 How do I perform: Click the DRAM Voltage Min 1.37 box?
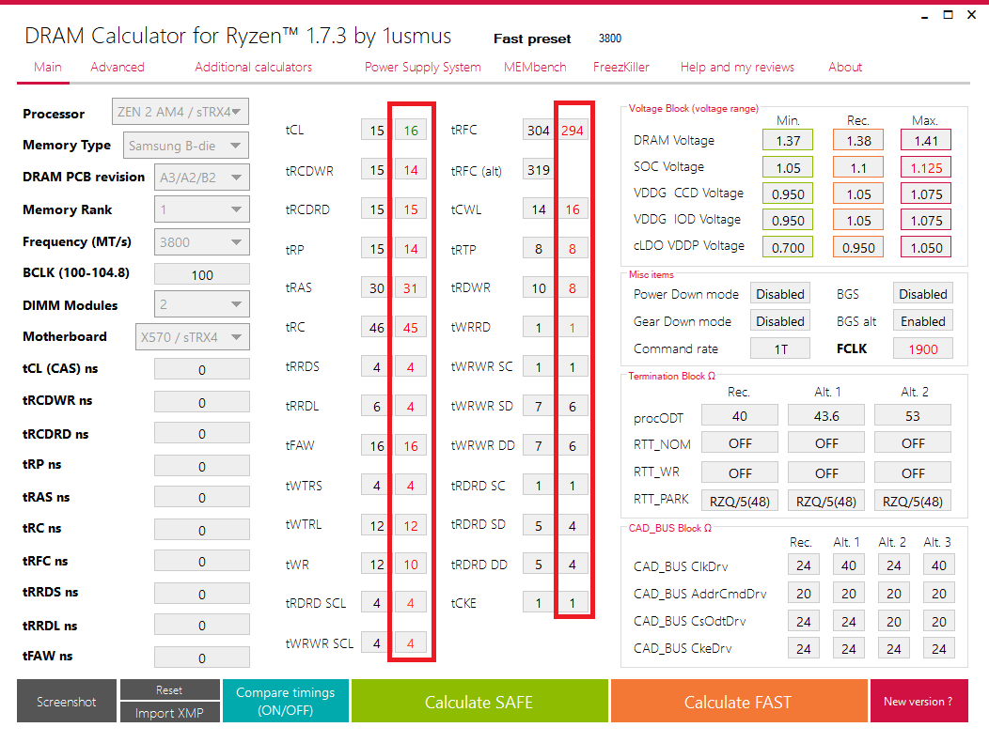click(788, 140)
